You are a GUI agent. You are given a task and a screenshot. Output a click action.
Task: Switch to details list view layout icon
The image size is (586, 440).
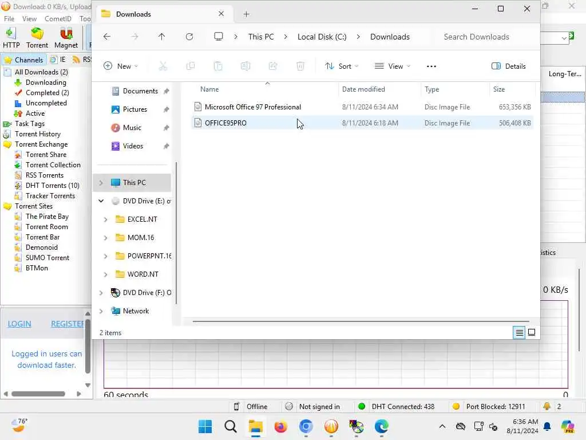[519, 332]
